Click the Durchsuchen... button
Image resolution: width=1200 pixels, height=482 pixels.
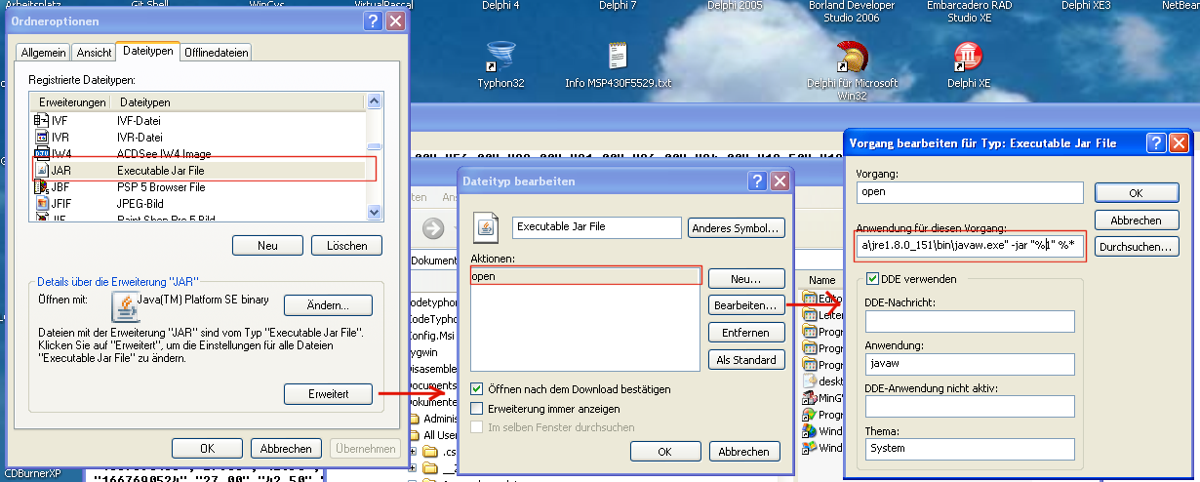point(1138,246)
